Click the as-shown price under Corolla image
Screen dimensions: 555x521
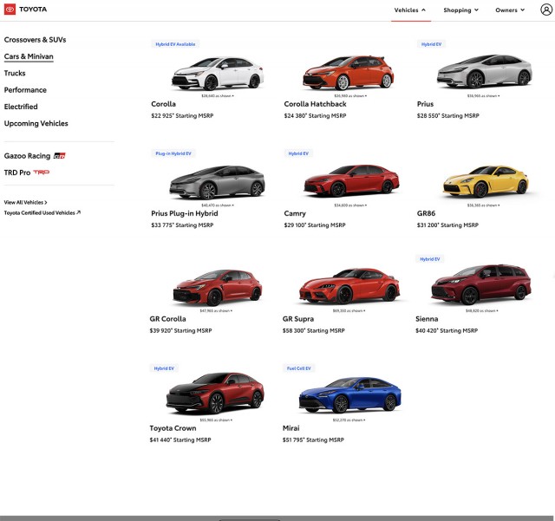(x=218, y=96)
